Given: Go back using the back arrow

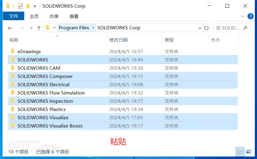Looking at the screenshot, I should 10,28.
